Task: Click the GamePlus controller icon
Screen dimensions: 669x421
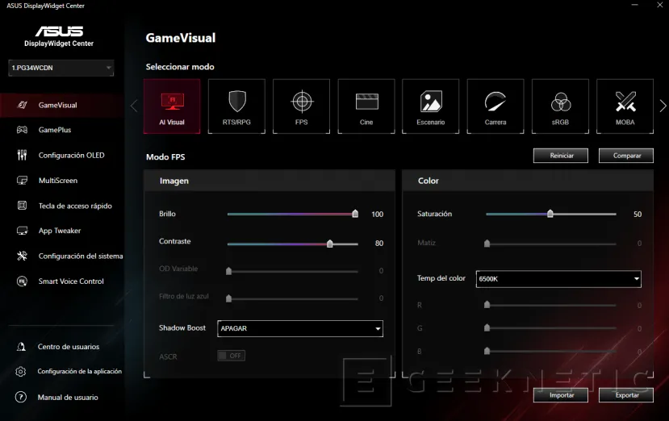Action: point(22,130)
